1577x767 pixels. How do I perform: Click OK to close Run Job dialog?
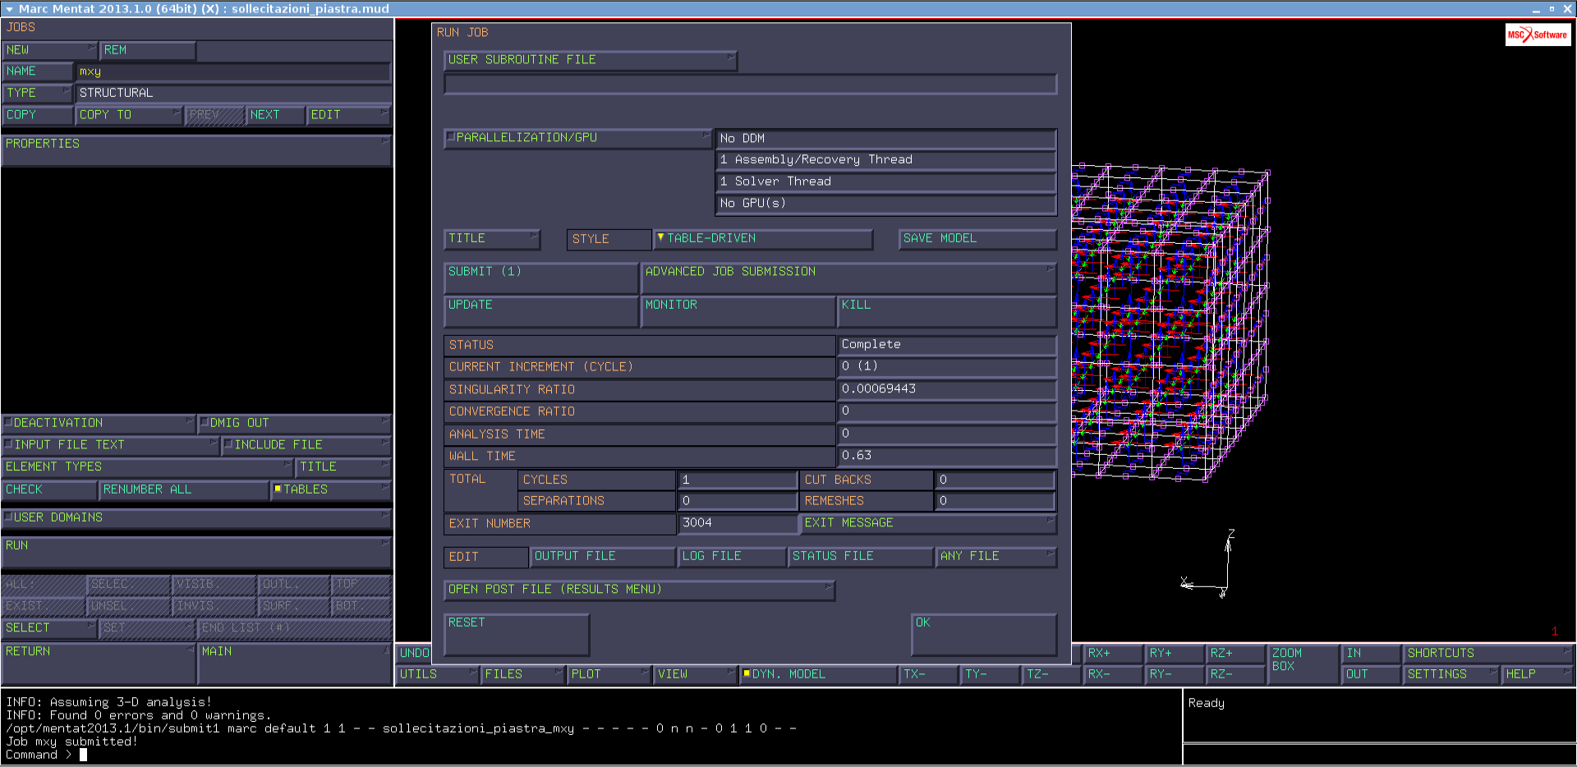pyautogui.click(x=983, y=633)
